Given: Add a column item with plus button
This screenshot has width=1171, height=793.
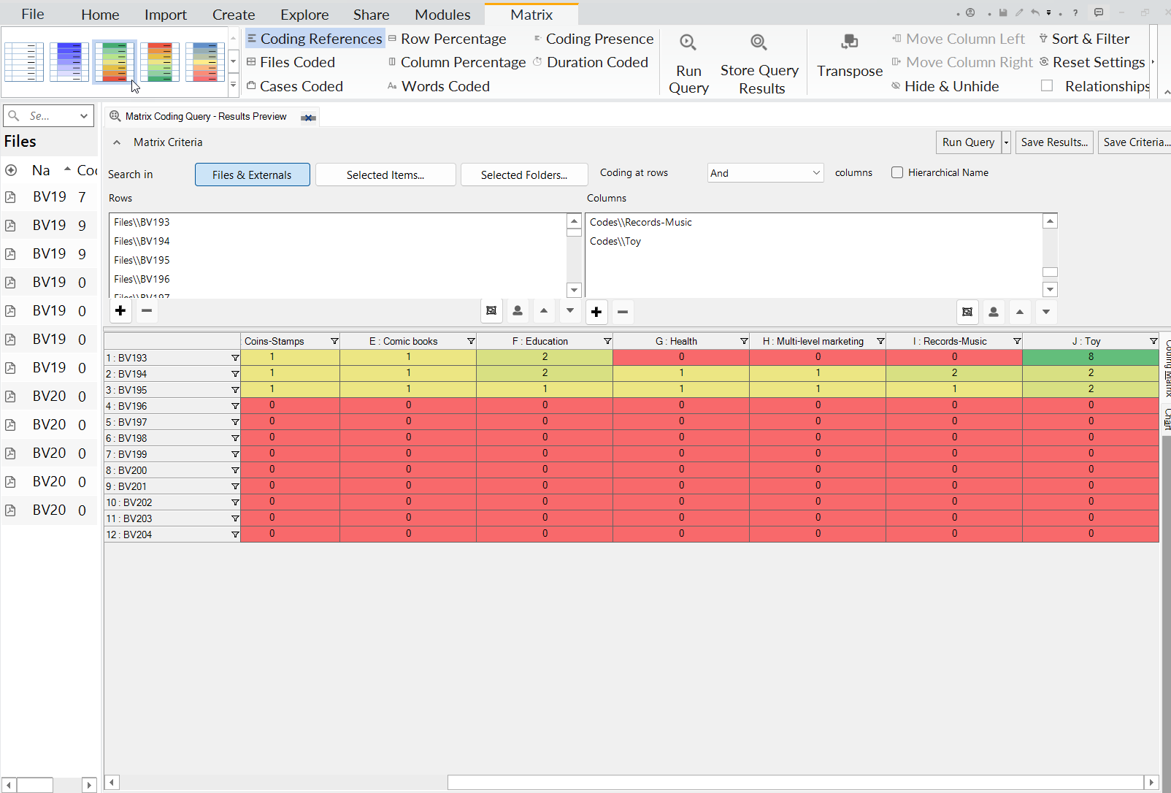Looking at the screenshot, I should coord(596,313).
